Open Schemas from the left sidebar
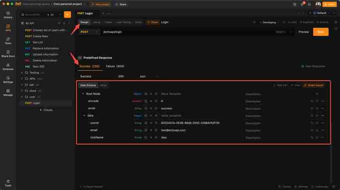This screenshot has width=340, height=190. (8, 67)
